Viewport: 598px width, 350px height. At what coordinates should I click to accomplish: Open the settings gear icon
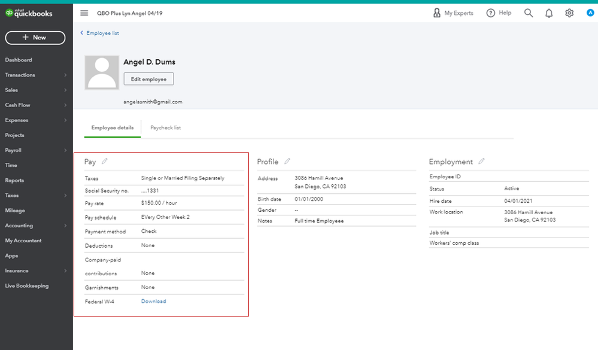pos(569,13)
